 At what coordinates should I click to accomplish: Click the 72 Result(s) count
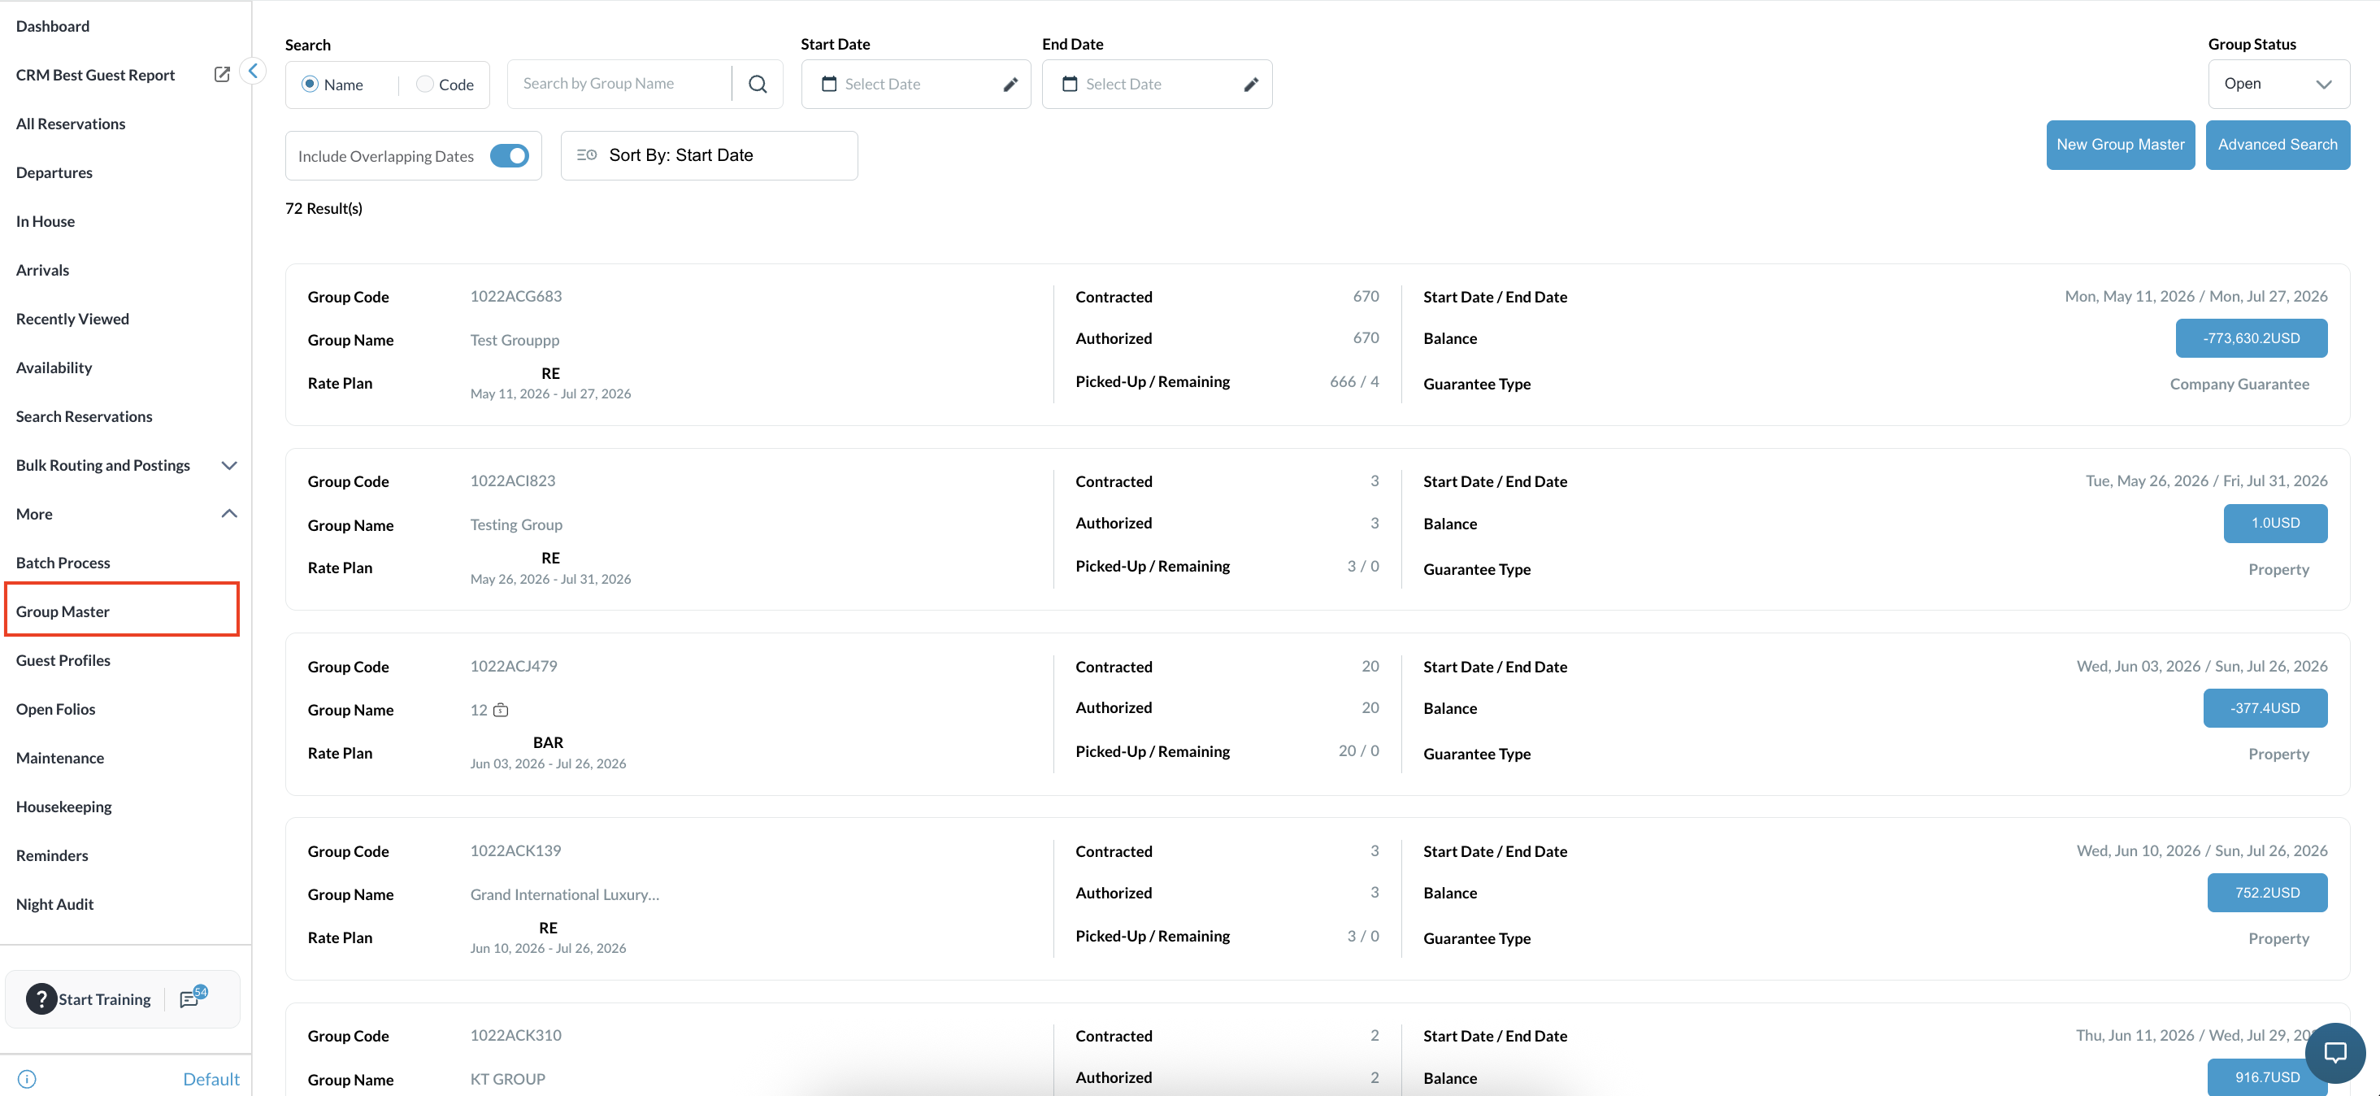coord(324,209)
